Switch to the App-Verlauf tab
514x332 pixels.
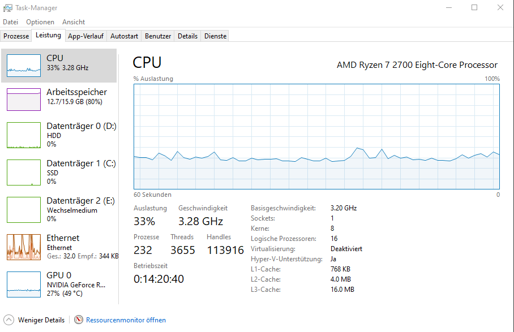click(85, 36)
